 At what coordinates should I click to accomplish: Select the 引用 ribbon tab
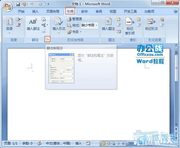(x=70, y=11)
